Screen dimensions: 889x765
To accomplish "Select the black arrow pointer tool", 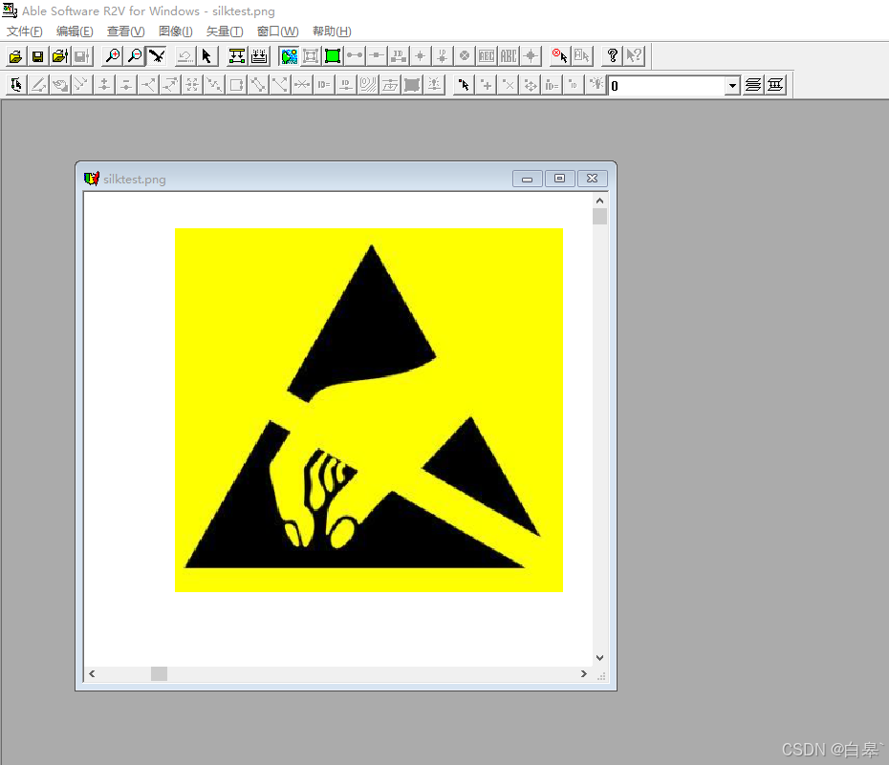I will 206,56.
